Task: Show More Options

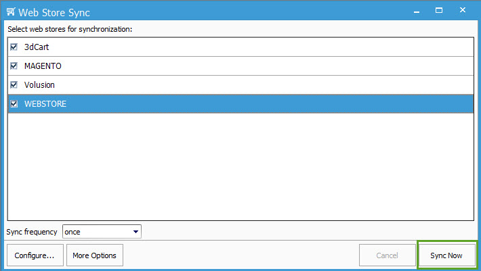Action: pyautogui.click(x=94, y=255)
